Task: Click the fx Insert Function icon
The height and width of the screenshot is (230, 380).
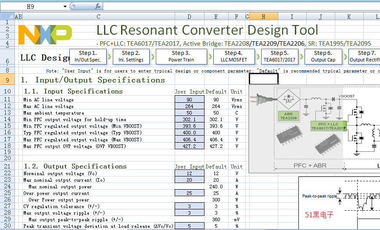Action: point(97,6)
